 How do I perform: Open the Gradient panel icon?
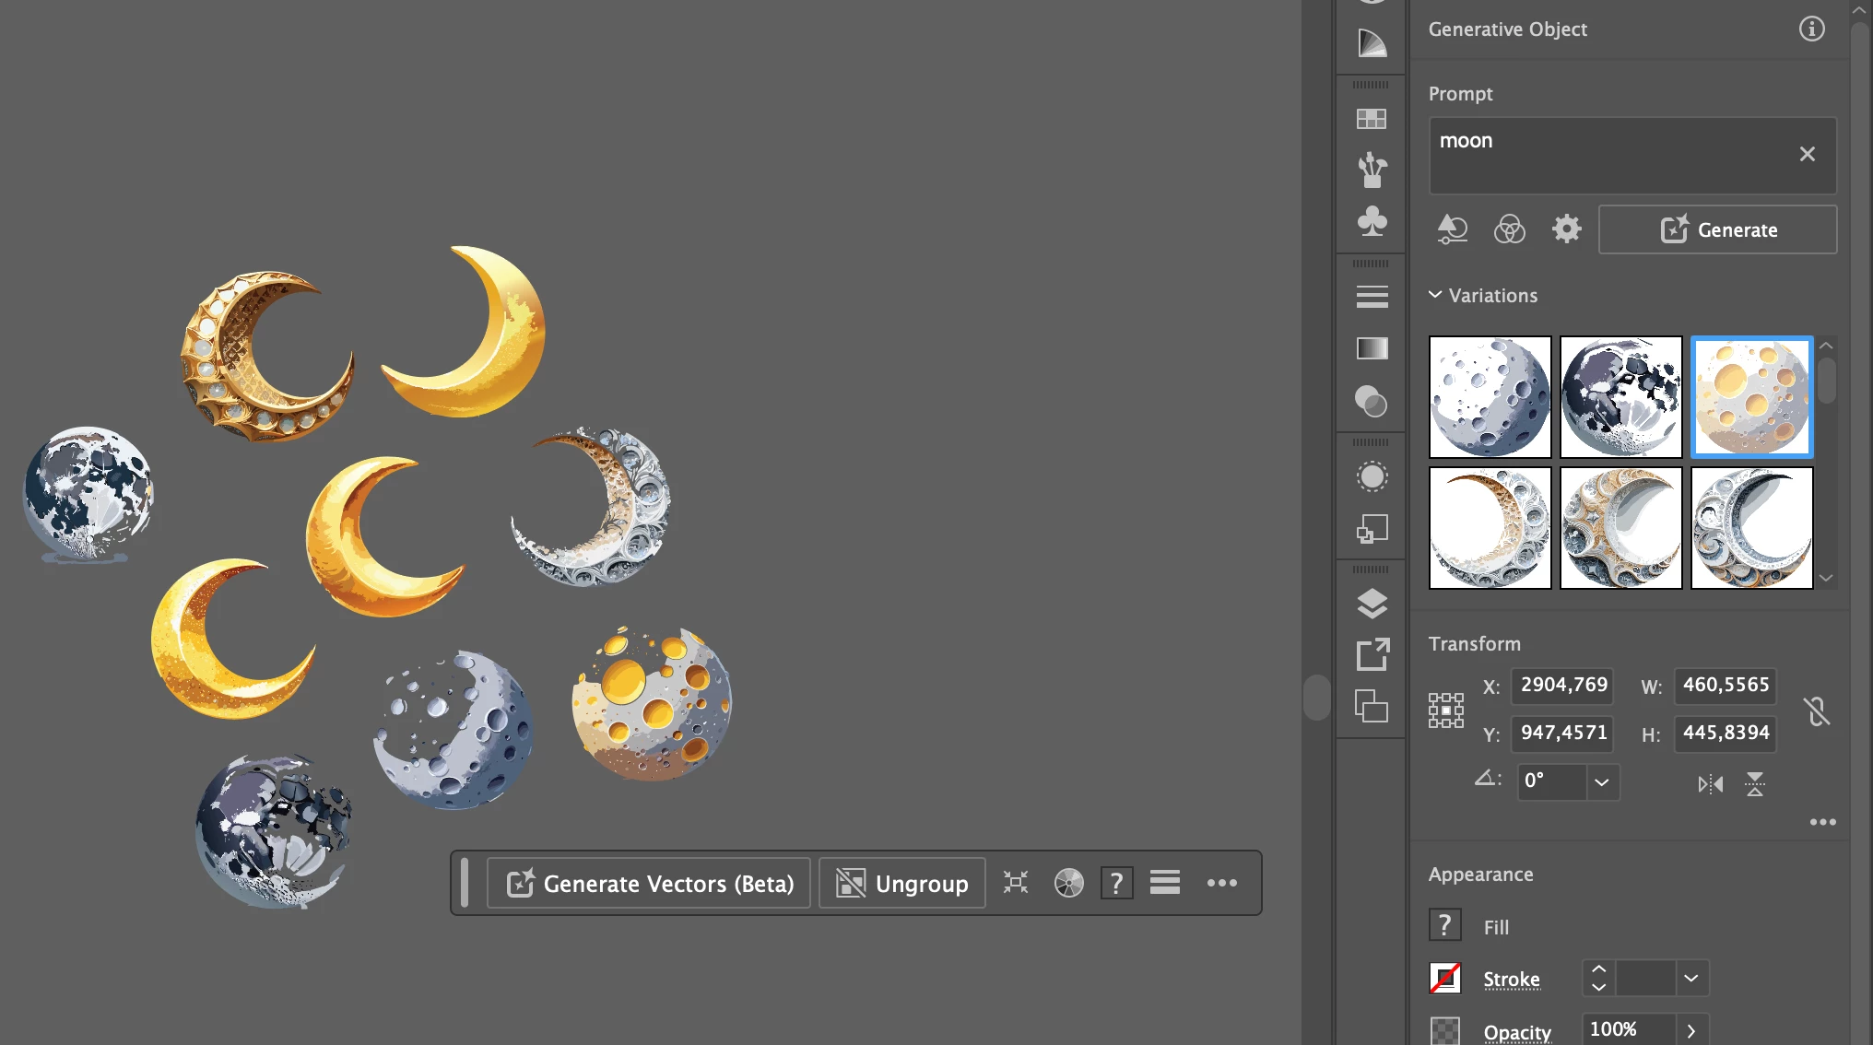coord(1372,348)
